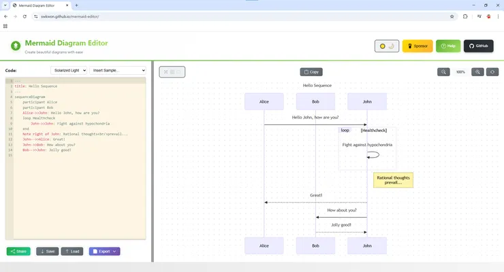This screenshot has width=504, height=272.
Task: Reload the page with the refresh icon
Action: click(x=25, y=16)
